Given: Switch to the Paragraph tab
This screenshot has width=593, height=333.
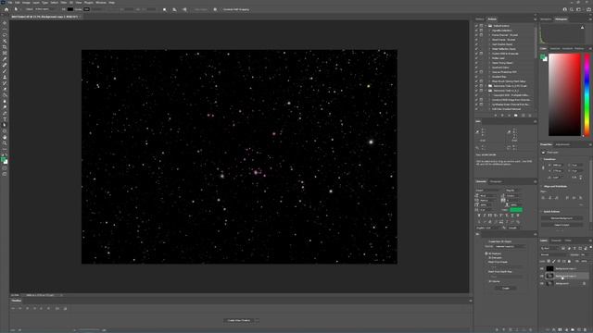Looking at the screenshot, I should 496,181.
